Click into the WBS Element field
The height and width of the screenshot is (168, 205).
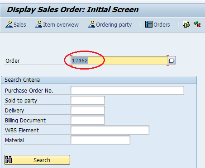110,130
